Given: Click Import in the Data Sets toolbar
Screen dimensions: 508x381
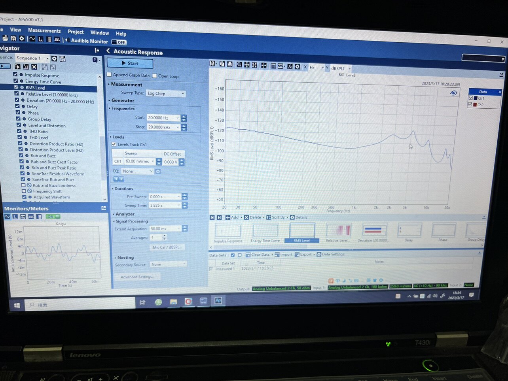Looking at the screenshot, I should [283, 255].
